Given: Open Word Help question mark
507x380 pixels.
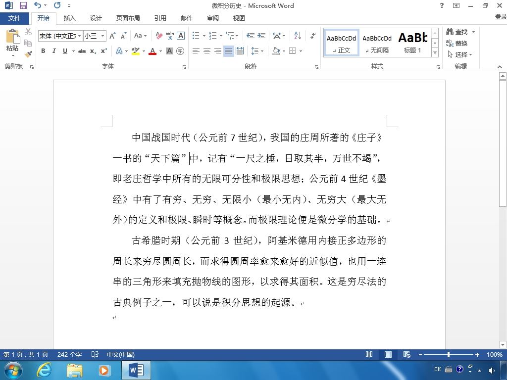Looking at the screenshot, I should coord(442,5).
